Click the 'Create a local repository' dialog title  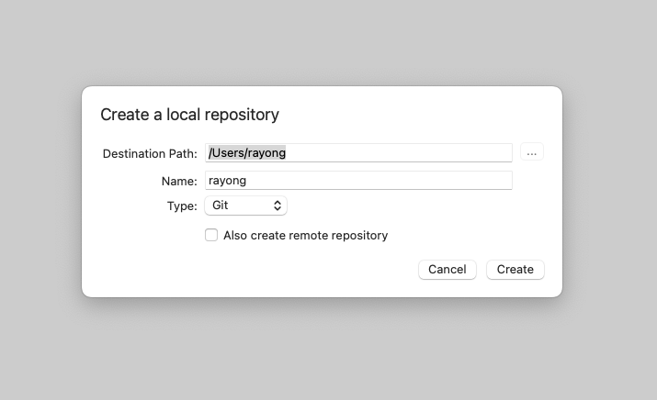click(189, 115)
